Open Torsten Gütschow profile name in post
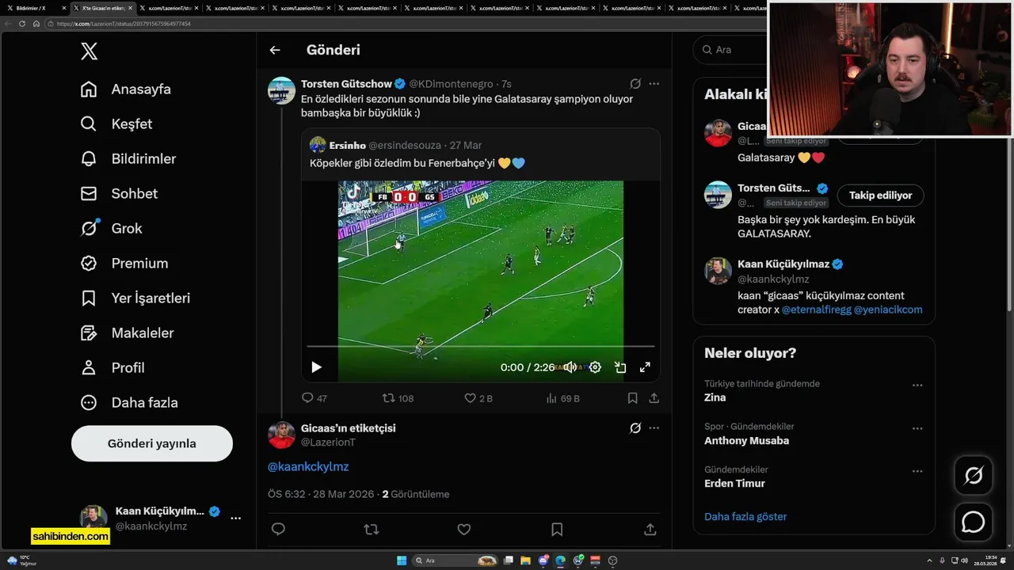1014x570 pixels. pyautogui.click(x=346, y=84)
